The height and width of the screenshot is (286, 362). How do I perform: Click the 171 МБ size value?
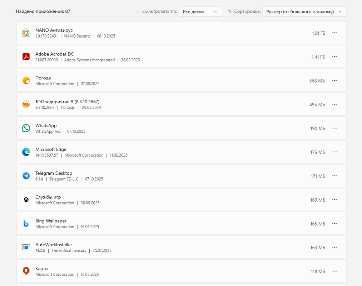tap(318, 176)
